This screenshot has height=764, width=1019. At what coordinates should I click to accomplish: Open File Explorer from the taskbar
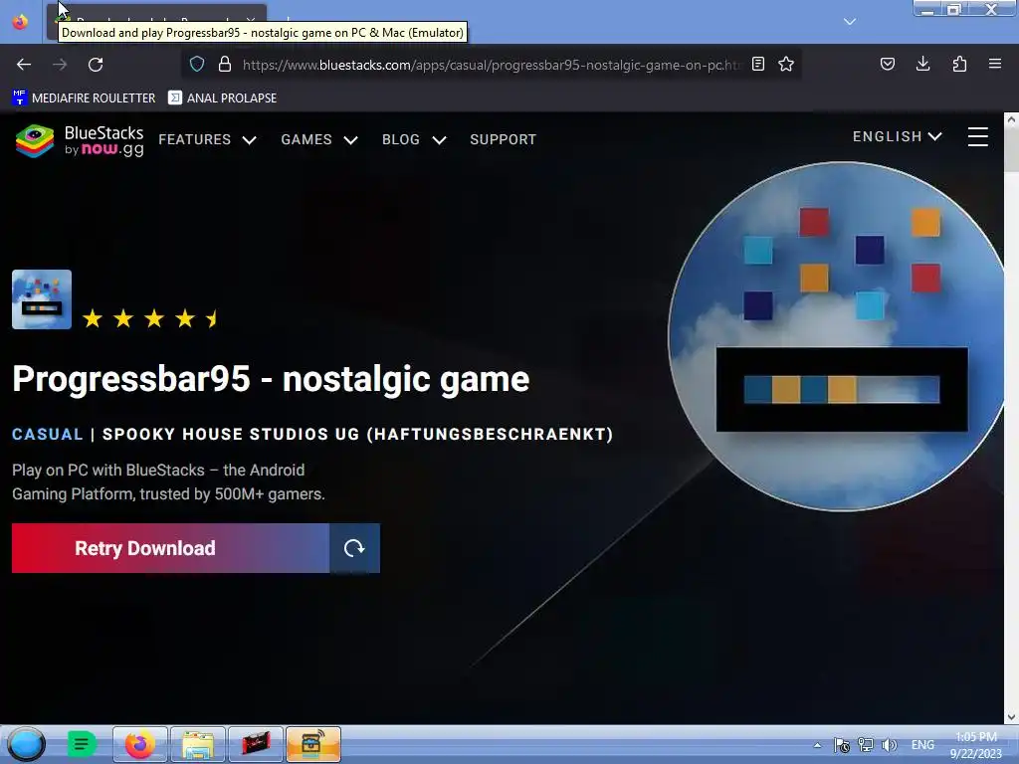tap(198, 744)
